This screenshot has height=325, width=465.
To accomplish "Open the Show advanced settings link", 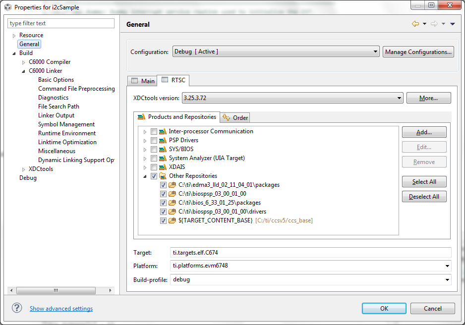I will click(x=61, y=309).
